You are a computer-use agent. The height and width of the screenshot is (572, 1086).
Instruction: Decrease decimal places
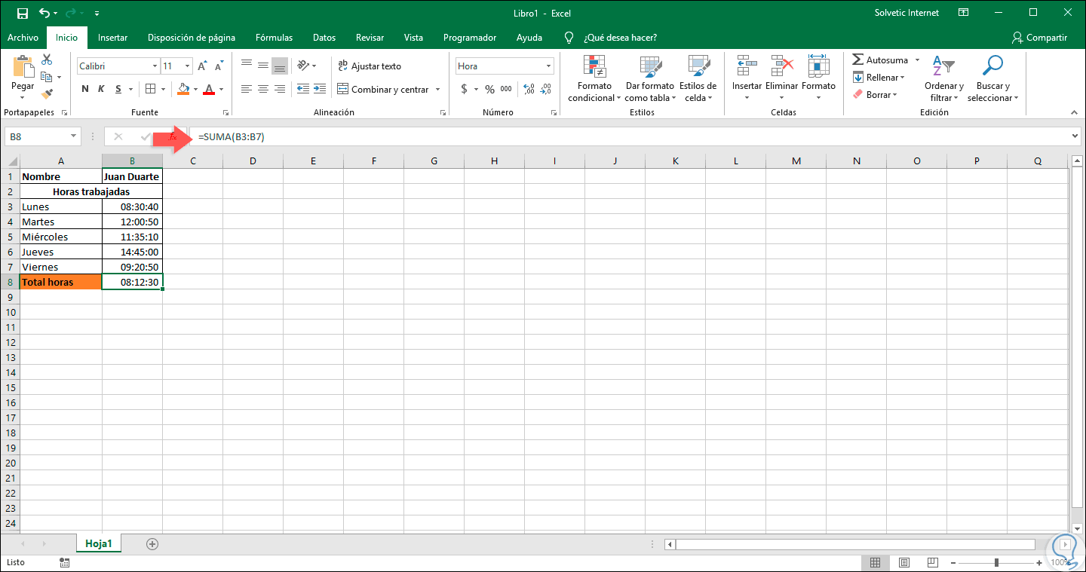pos(546,89)
